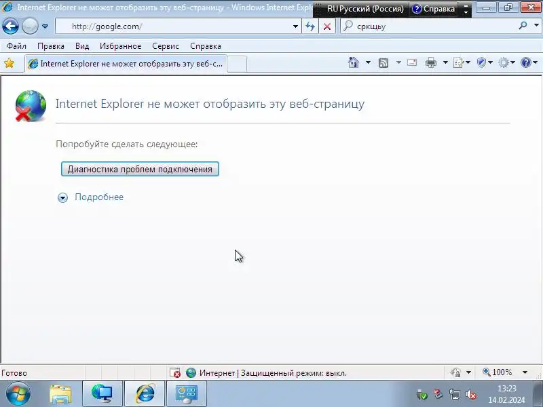Viewport: 543px width, 407px height.
Task: Stop loading with the red X icon
Action: pos(327,26)
